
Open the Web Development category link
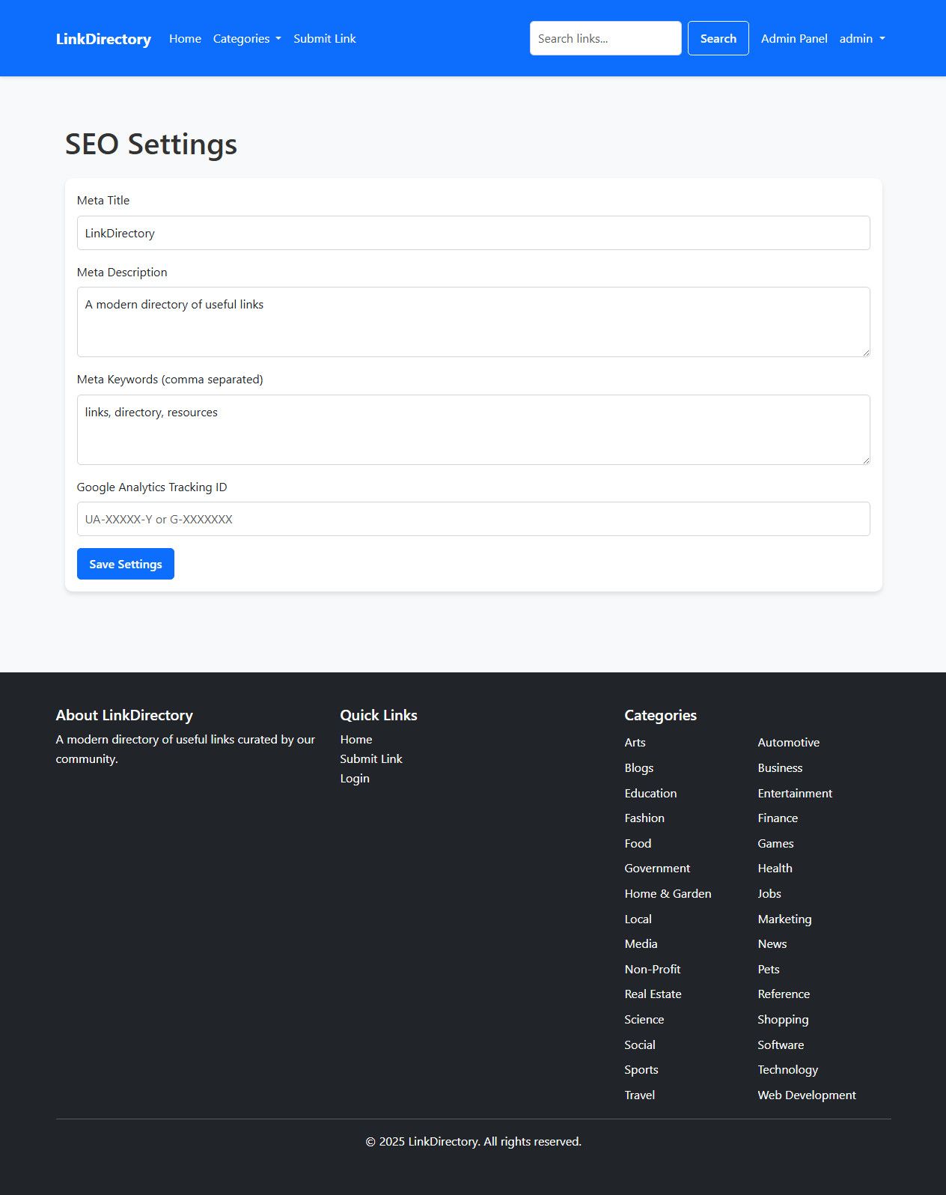pos(806,1095)
